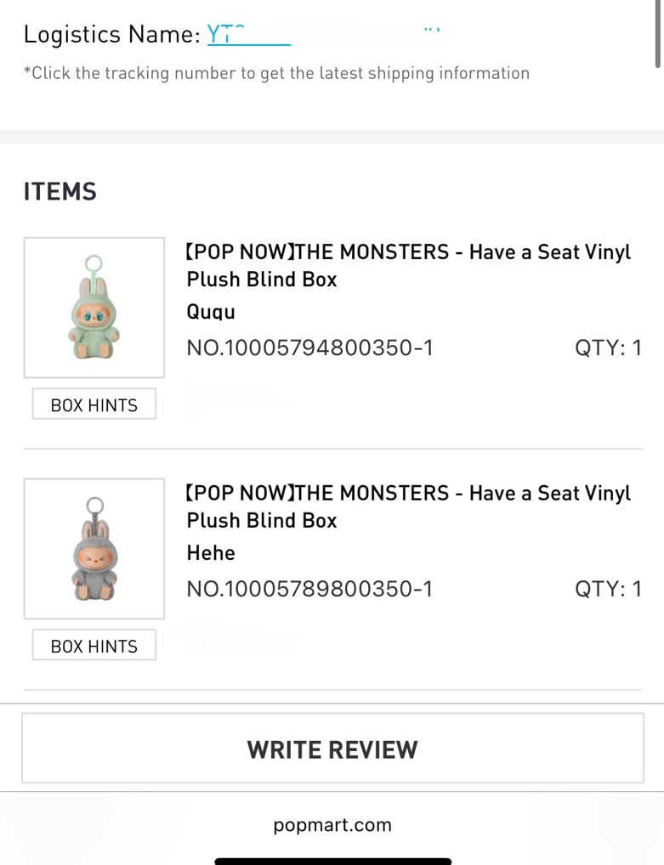Tap the popmart.com address at the bottom
Viewport: 664px width, 865px height.
coord(332,825)
